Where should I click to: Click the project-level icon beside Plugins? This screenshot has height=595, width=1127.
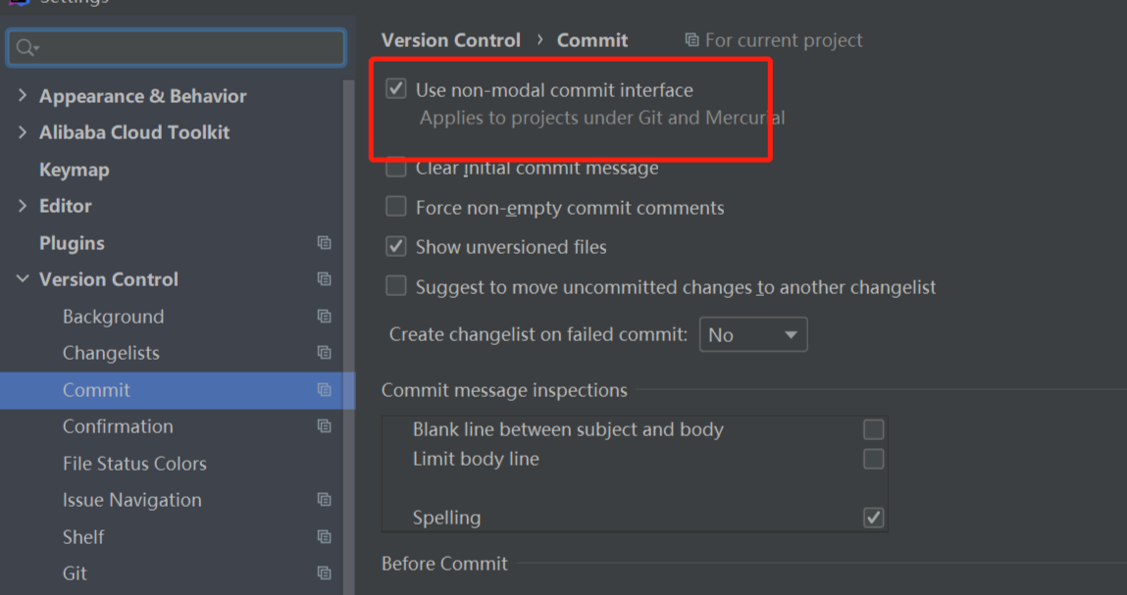[x=324, y=243]
